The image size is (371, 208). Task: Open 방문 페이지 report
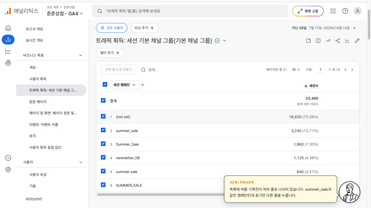click(x=38, y=102)
